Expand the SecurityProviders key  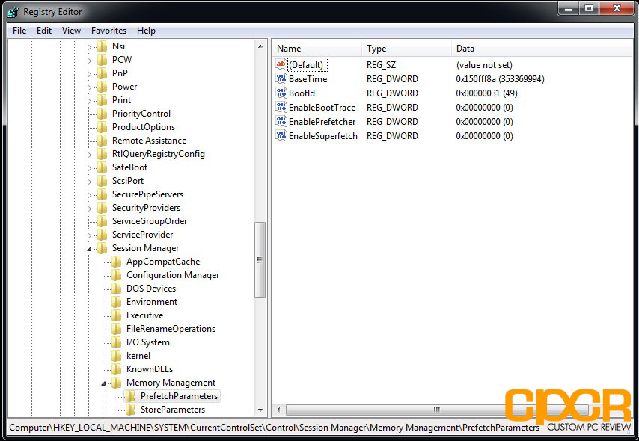coord(89,209)
